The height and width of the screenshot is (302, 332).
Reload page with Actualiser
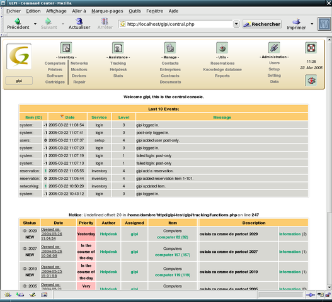coord(79,24)
